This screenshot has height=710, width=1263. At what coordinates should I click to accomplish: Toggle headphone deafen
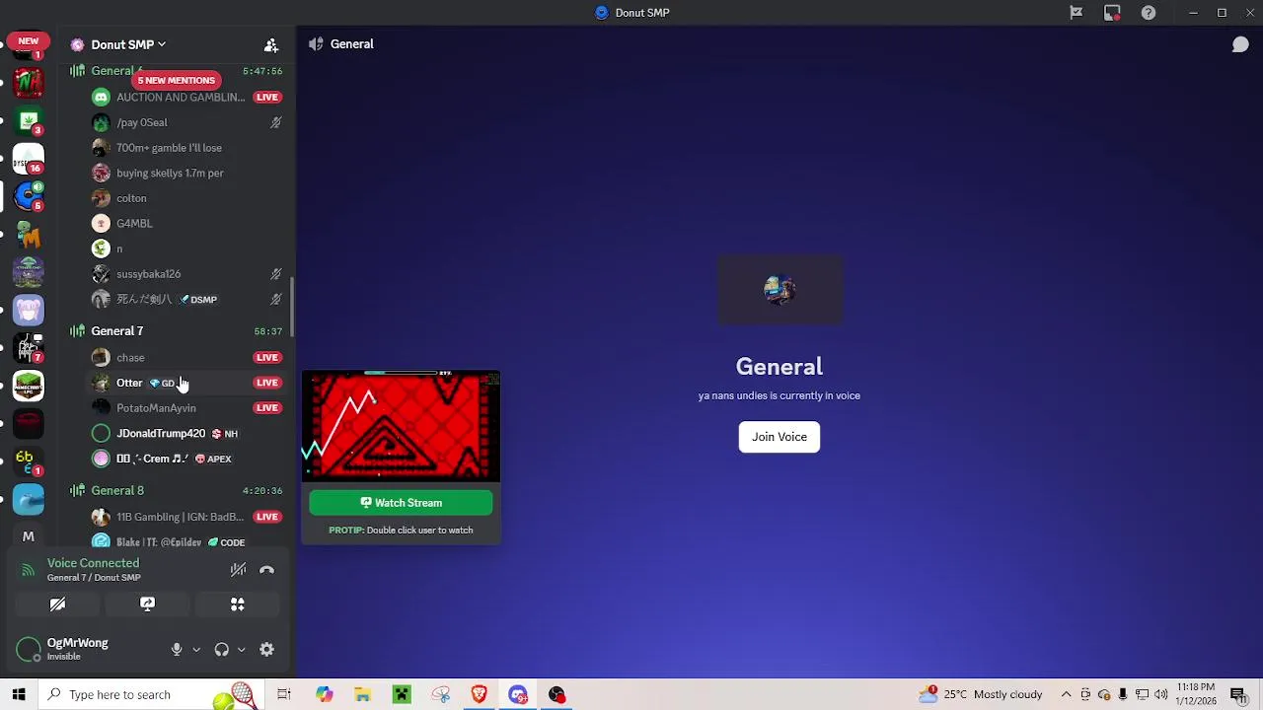tap(221, 650)
